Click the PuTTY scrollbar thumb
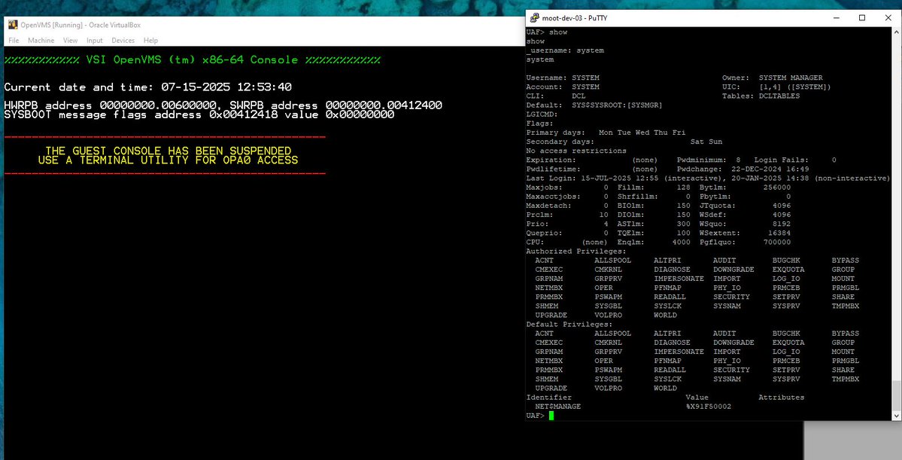 [897, 395]
